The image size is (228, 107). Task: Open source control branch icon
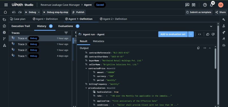[4, 39]
